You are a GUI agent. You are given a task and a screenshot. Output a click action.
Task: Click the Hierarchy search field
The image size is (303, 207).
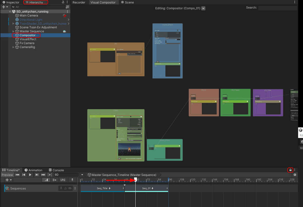38,7
